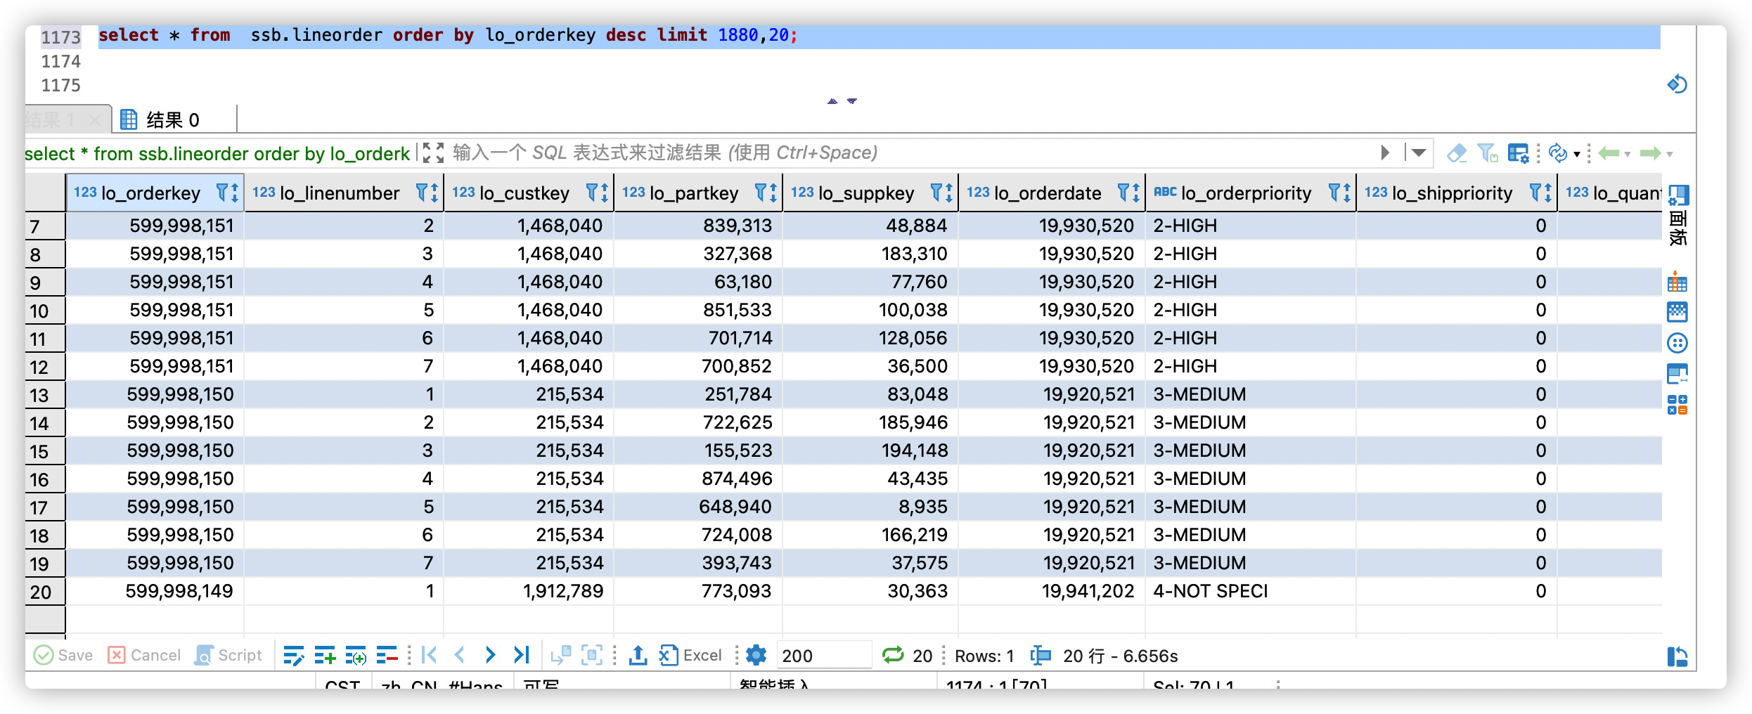This screenshot has width=1752, height=714.
Task: Go to the next page of results
Action: pos(490,656)
